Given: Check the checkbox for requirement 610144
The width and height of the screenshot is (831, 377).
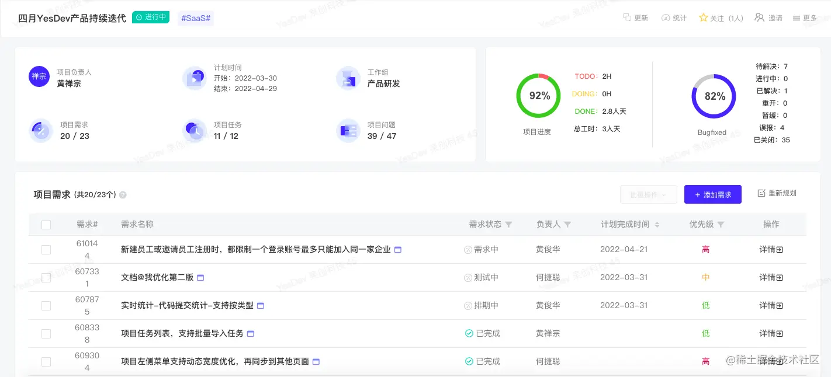Looking at the screenshot, I should (46, 249).
